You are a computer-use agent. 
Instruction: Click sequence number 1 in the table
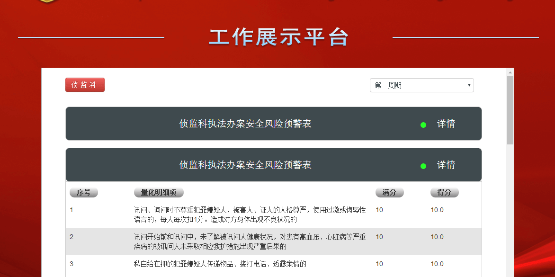point(71,210)
